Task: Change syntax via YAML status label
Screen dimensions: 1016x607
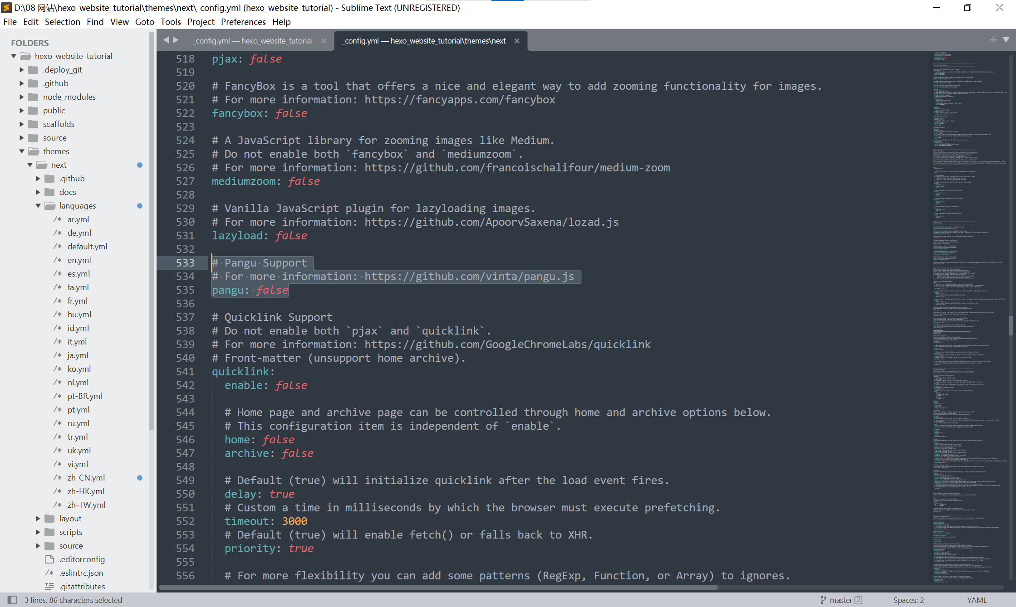Action: (x=977, y=600)
